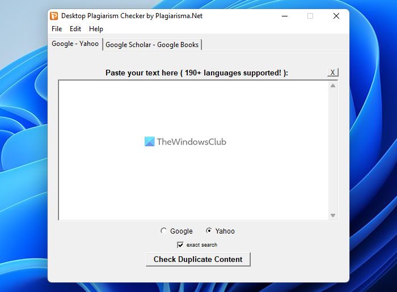The image size is (397, 292).
Task: Open the File menu
Action: click(x=57, y=29)
